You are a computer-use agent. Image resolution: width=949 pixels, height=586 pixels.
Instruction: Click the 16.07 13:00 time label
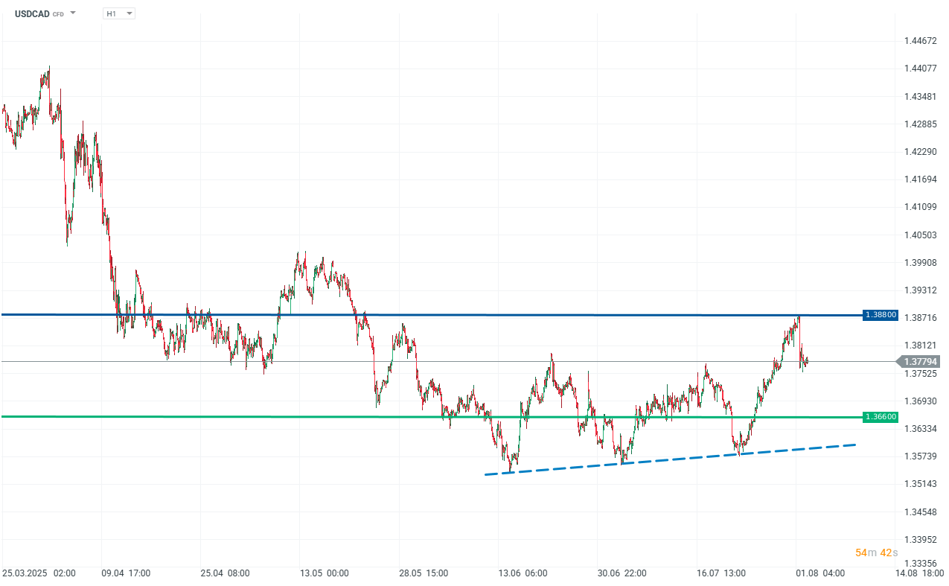(x=722, y=574)
